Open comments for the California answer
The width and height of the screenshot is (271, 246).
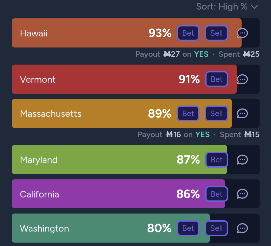point(242,194)
